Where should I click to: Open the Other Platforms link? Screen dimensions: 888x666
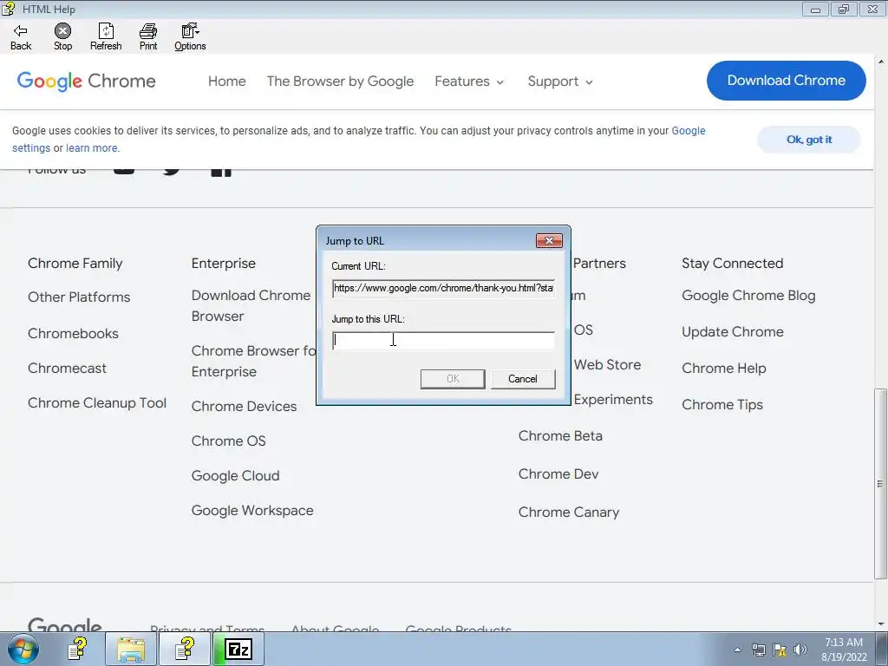79,297
